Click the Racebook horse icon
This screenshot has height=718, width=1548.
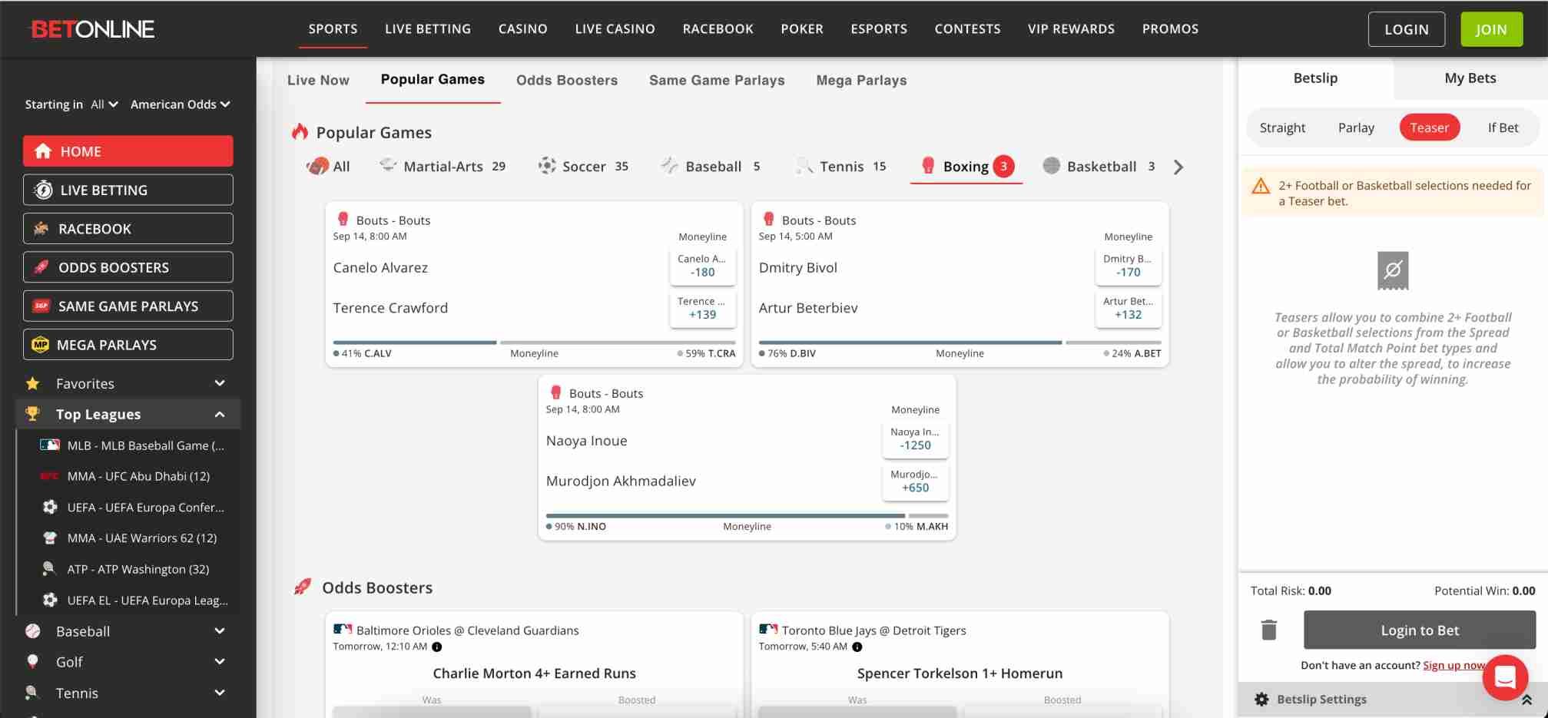click(x=41, y=228)
